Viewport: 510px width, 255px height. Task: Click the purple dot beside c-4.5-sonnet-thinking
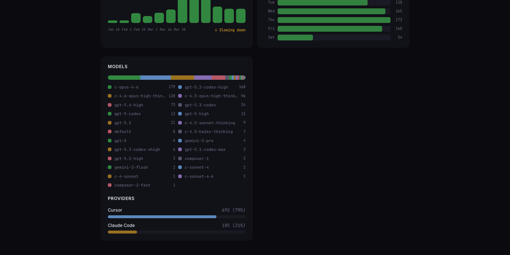tap(180, 123)
